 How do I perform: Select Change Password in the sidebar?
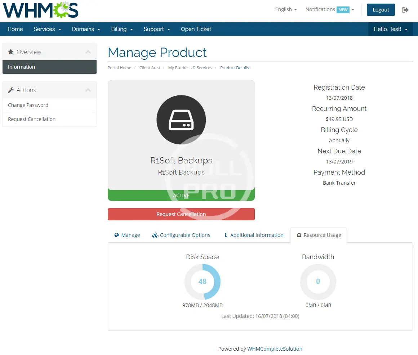point(28,105)
